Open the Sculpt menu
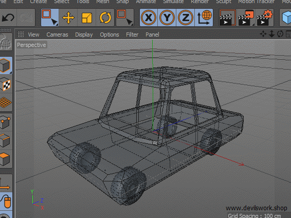The height and width of the screenshot is (218, 291). pos(224,2)
